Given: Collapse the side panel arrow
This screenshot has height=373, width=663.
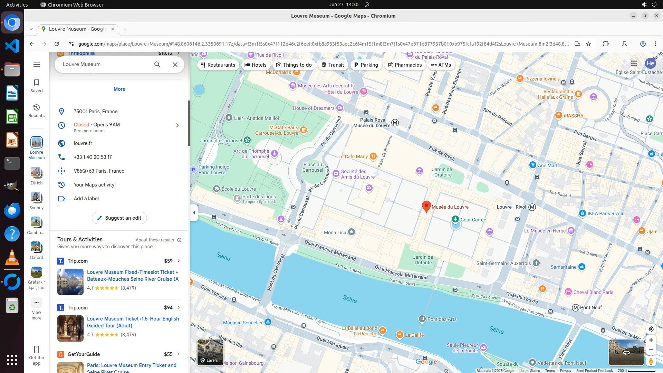Looking at the screenshot, I should click(194, 213).
